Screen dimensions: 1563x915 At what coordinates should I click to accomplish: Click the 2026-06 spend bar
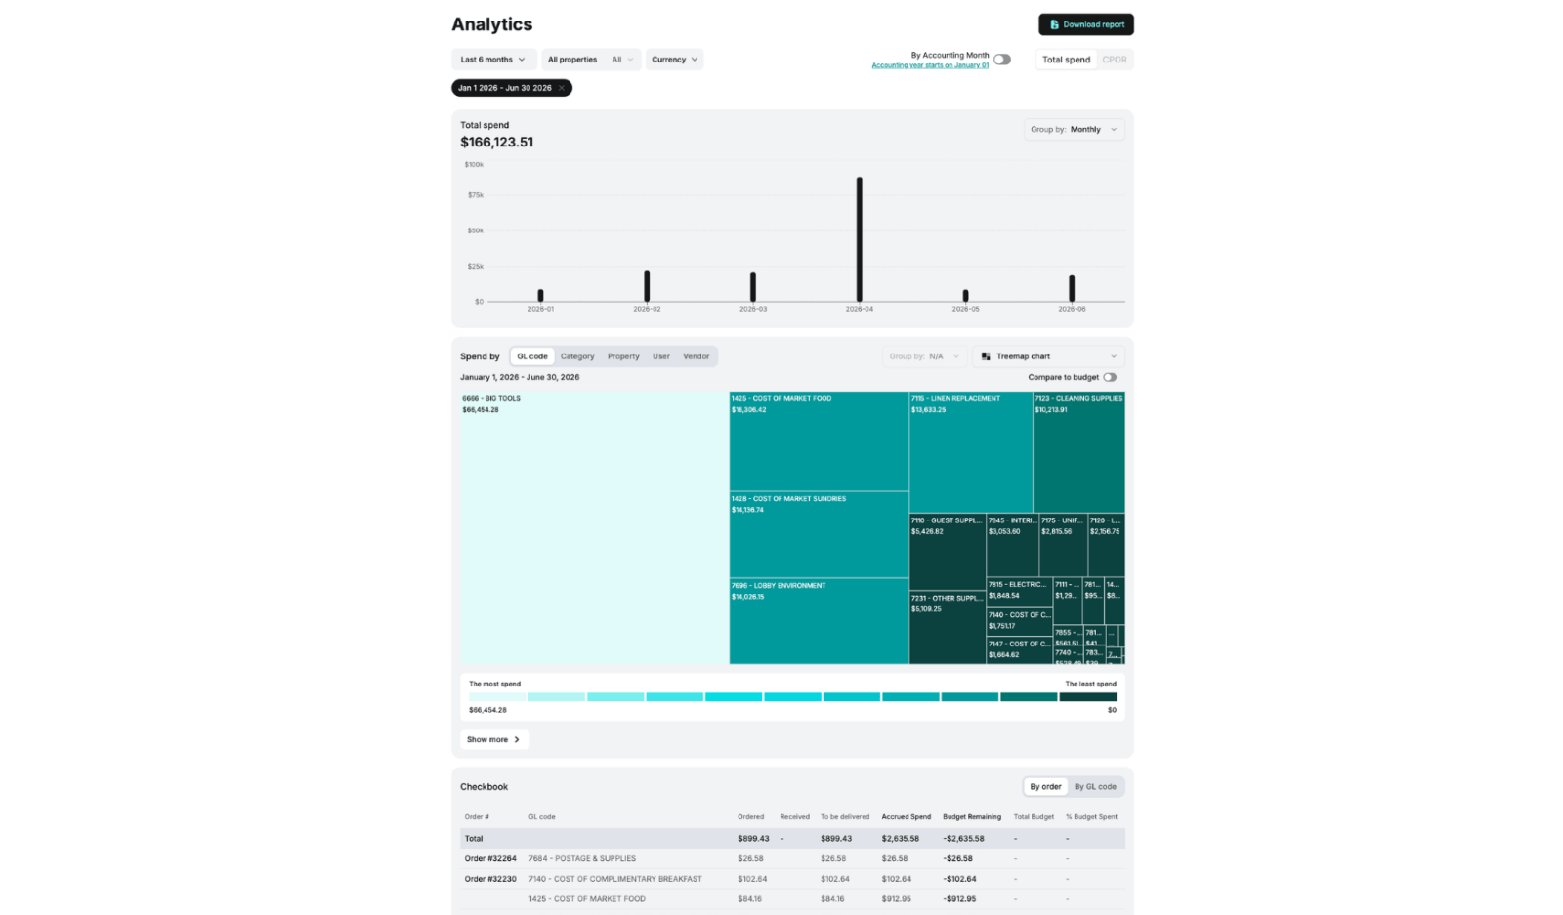click(1072, 288)
